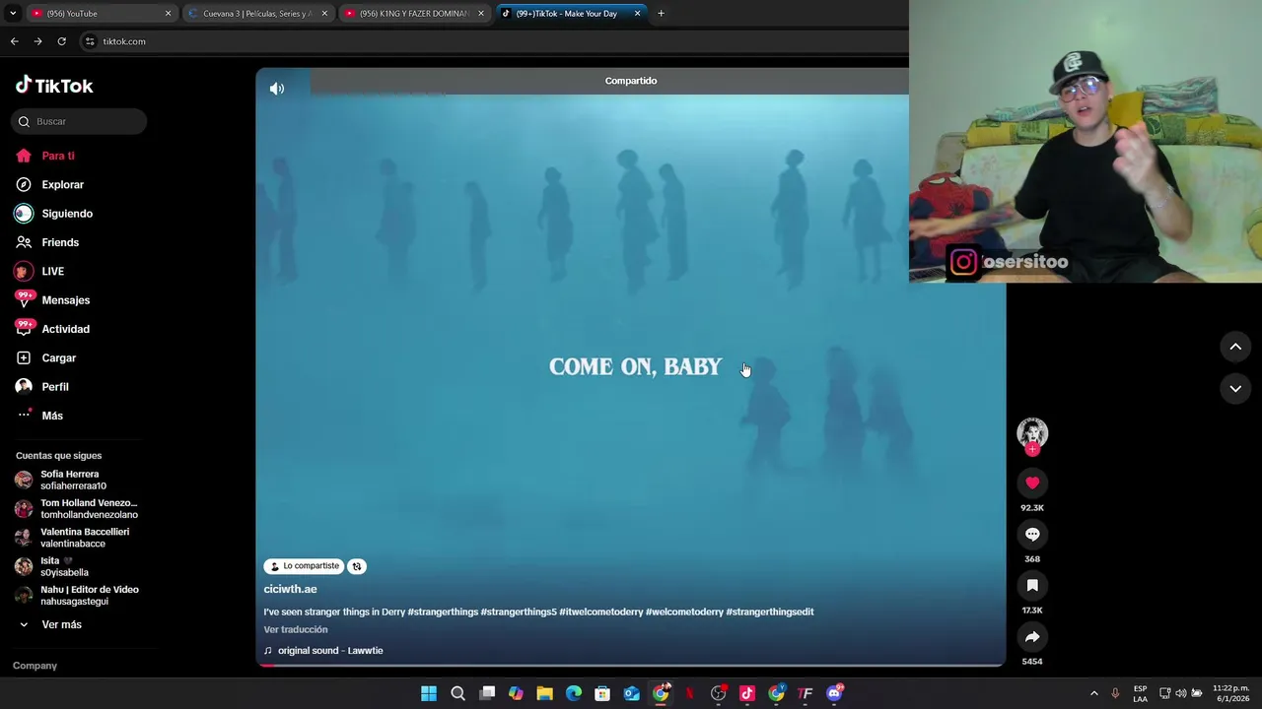Open Netflix from the taskbar

(689, 693)
